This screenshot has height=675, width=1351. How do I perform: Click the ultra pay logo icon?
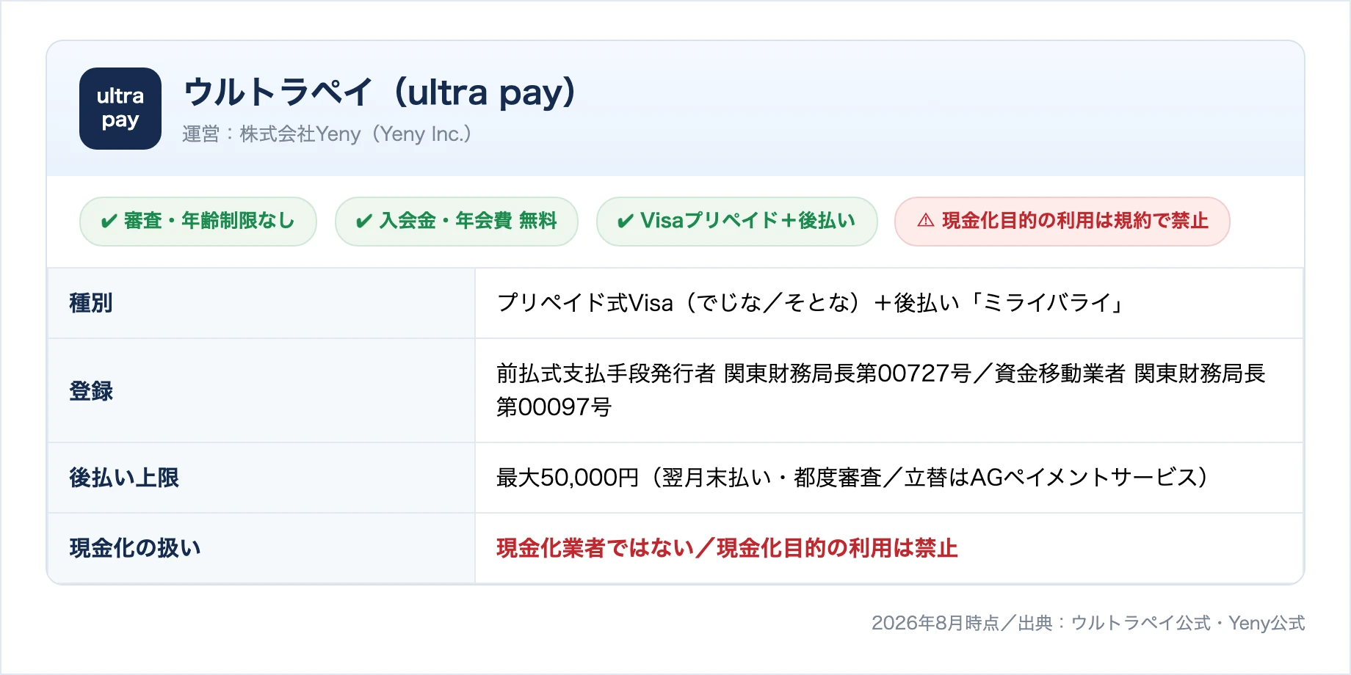pos(120,109)
